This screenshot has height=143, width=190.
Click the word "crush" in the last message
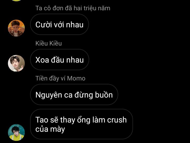coord(117,120)
